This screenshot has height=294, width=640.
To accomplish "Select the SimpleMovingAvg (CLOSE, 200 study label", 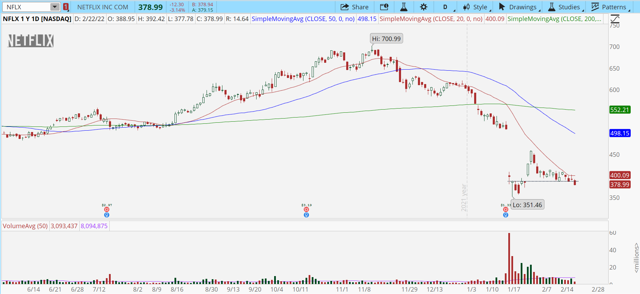I will (554, 19).
